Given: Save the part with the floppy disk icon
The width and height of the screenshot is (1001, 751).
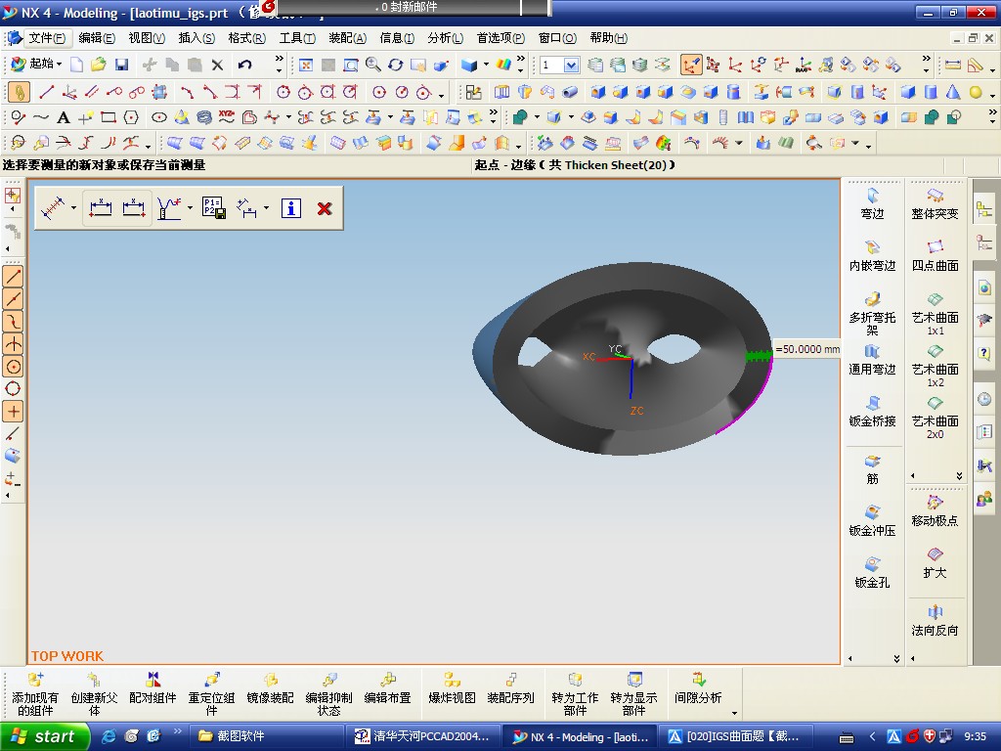Looking at the screenshot, I should 121,65.
